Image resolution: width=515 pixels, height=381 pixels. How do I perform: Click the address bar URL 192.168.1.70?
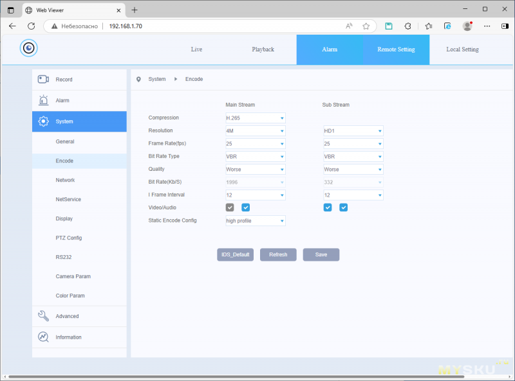126,26
